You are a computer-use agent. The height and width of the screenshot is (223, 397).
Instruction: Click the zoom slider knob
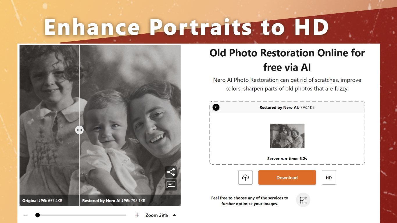(37, 215)
